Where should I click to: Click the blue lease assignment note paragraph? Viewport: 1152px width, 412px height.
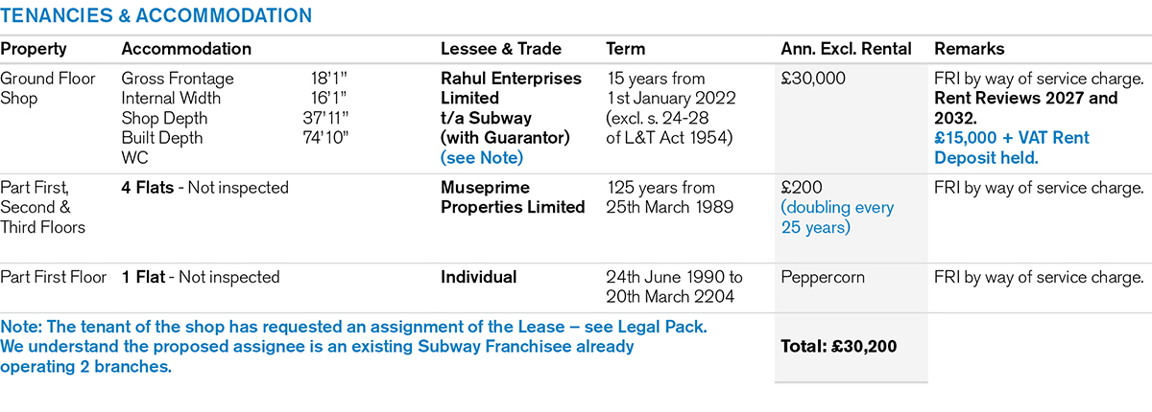[x=353, y=346]
